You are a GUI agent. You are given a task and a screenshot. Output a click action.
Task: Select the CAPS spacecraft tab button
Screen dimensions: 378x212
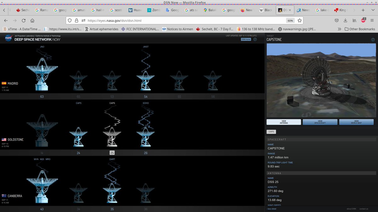[271, 132]
